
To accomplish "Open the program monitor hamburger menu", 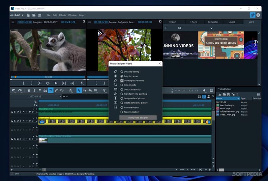I will coord(13,22).
